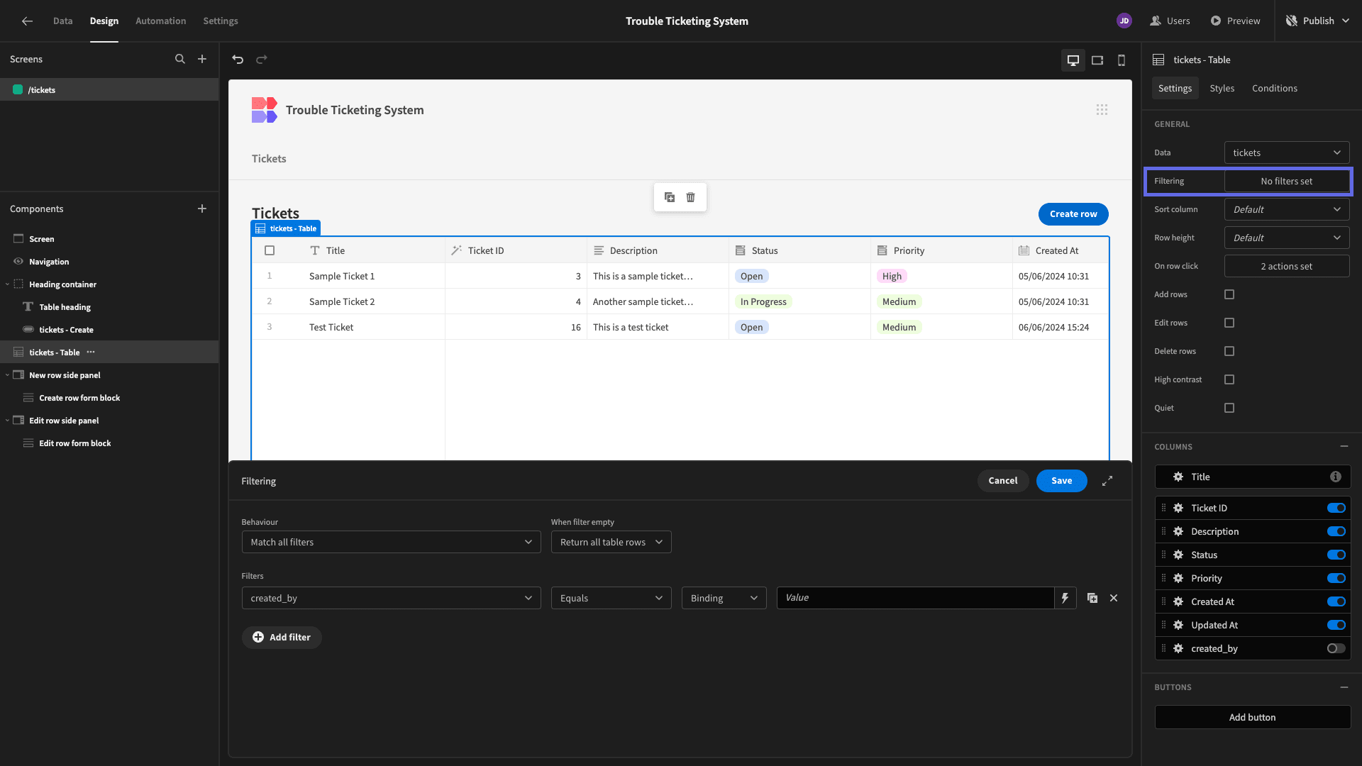Expand the Filtering drawer to fullscreen
The image size is (1362, 766).
coord(1107,481)
